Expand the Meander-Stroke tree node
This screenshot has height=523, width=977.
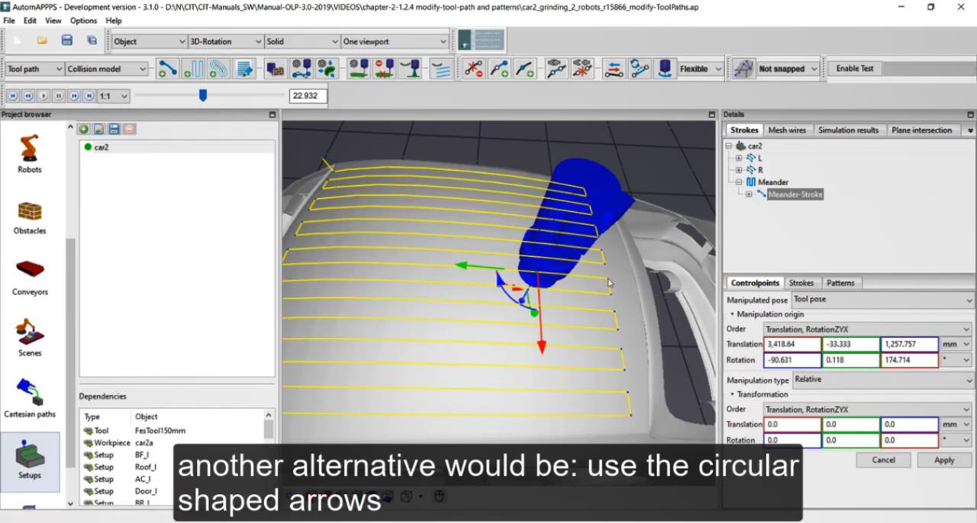tap(749, 194)
